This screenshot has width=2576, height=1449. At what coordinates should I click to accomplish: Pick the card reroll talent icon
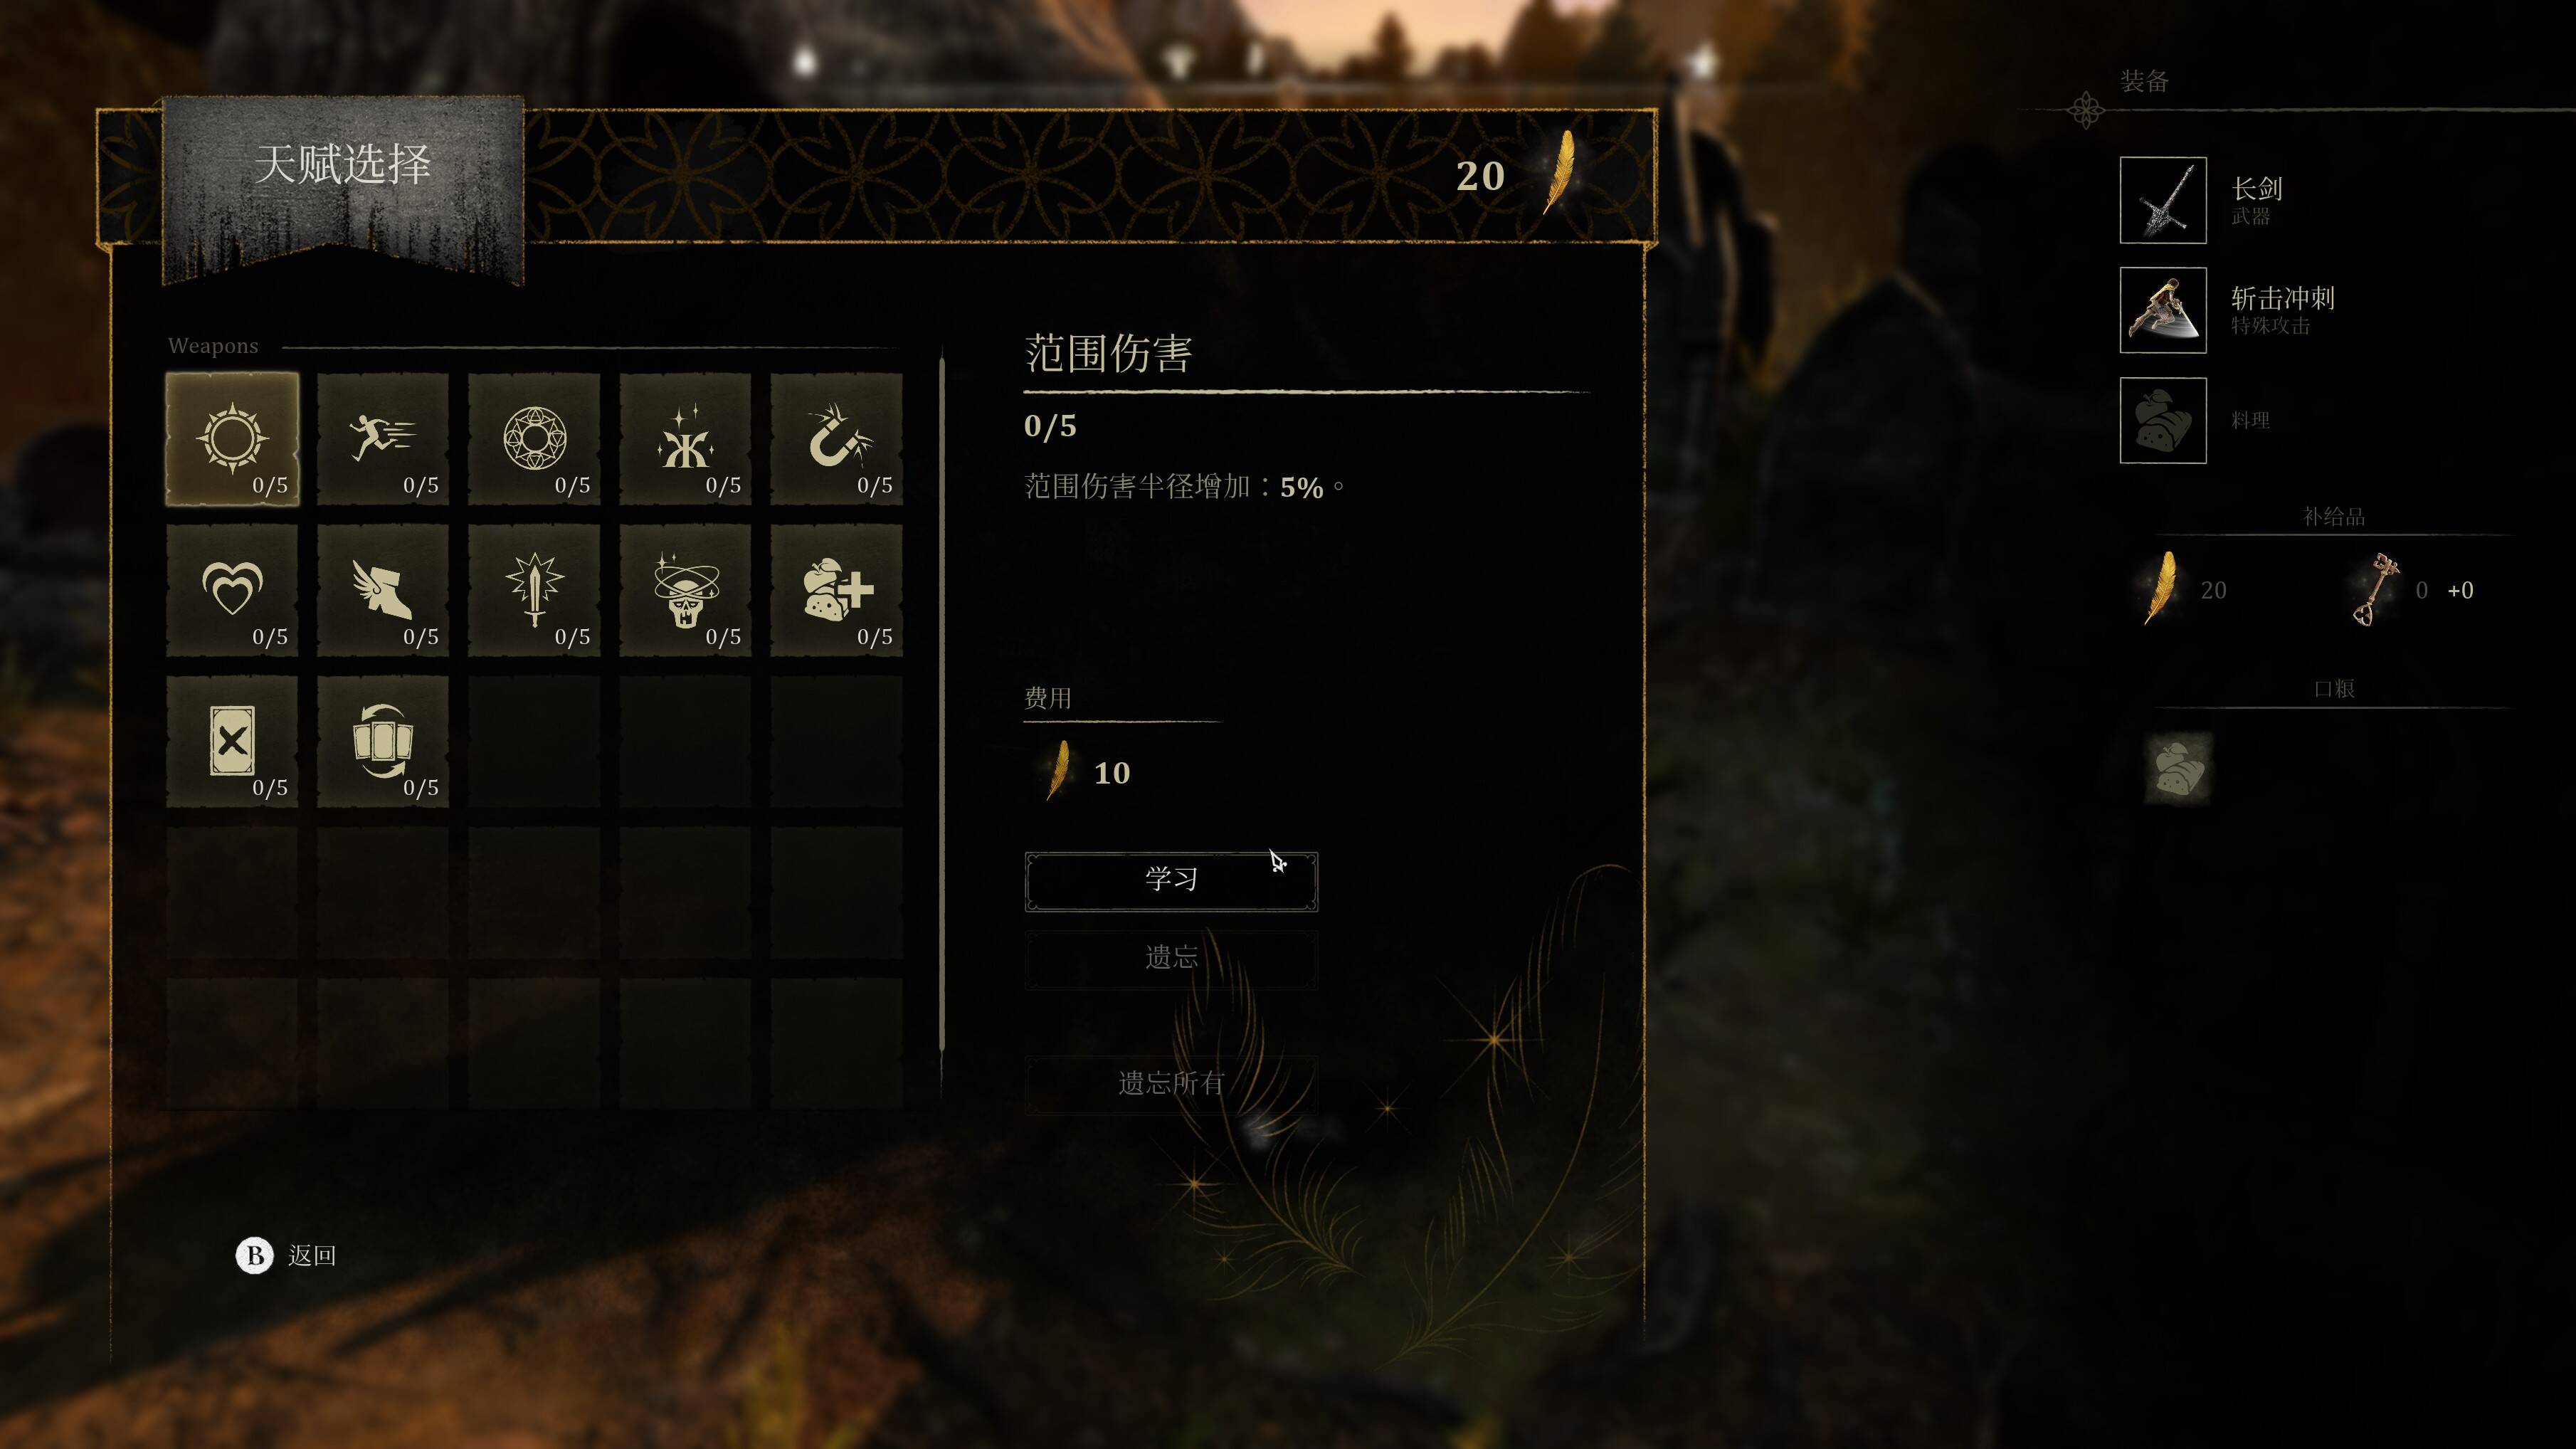click(x=383, y=741)
